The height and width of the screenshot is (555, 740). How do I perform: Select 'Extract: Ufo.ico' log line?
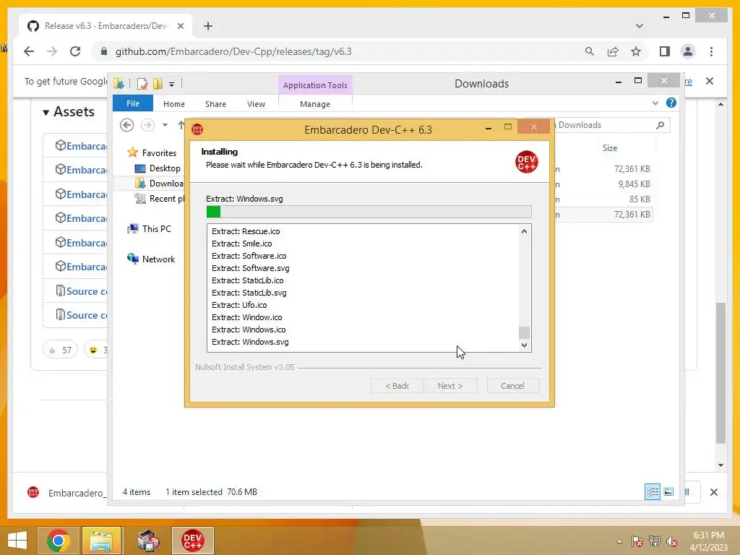click(x=238, y=305)
